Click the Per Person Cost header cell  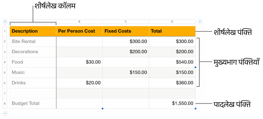[x=79, y=31]
